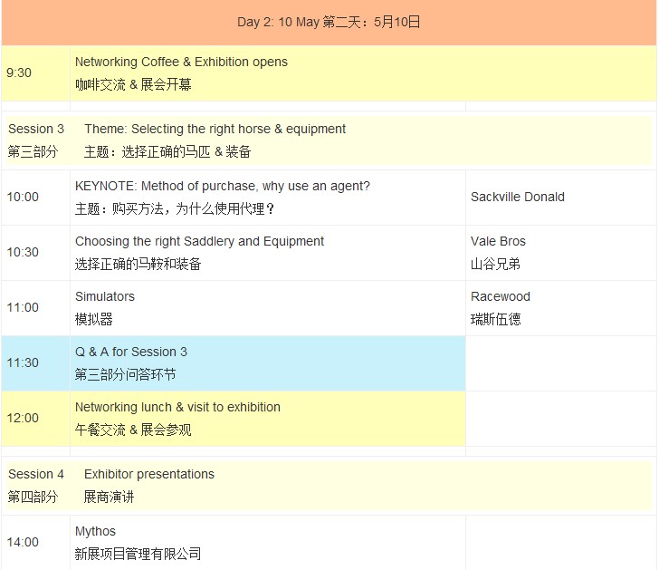Click the Q & A for Session 3 row
This screenshot has width=659, height=570.
coord(131,353)
